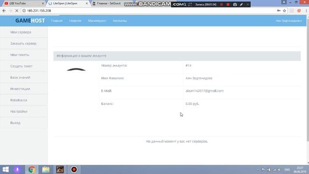
Task: Stop page loading with X button
Action: (17, 11)
